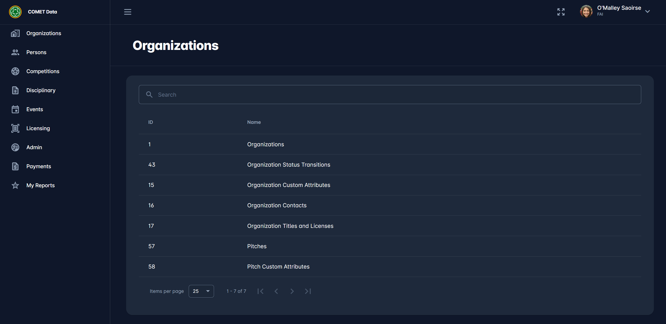Go to the next page arrow
The height and width of the screenshot is (324, 666).
point(292,291)
